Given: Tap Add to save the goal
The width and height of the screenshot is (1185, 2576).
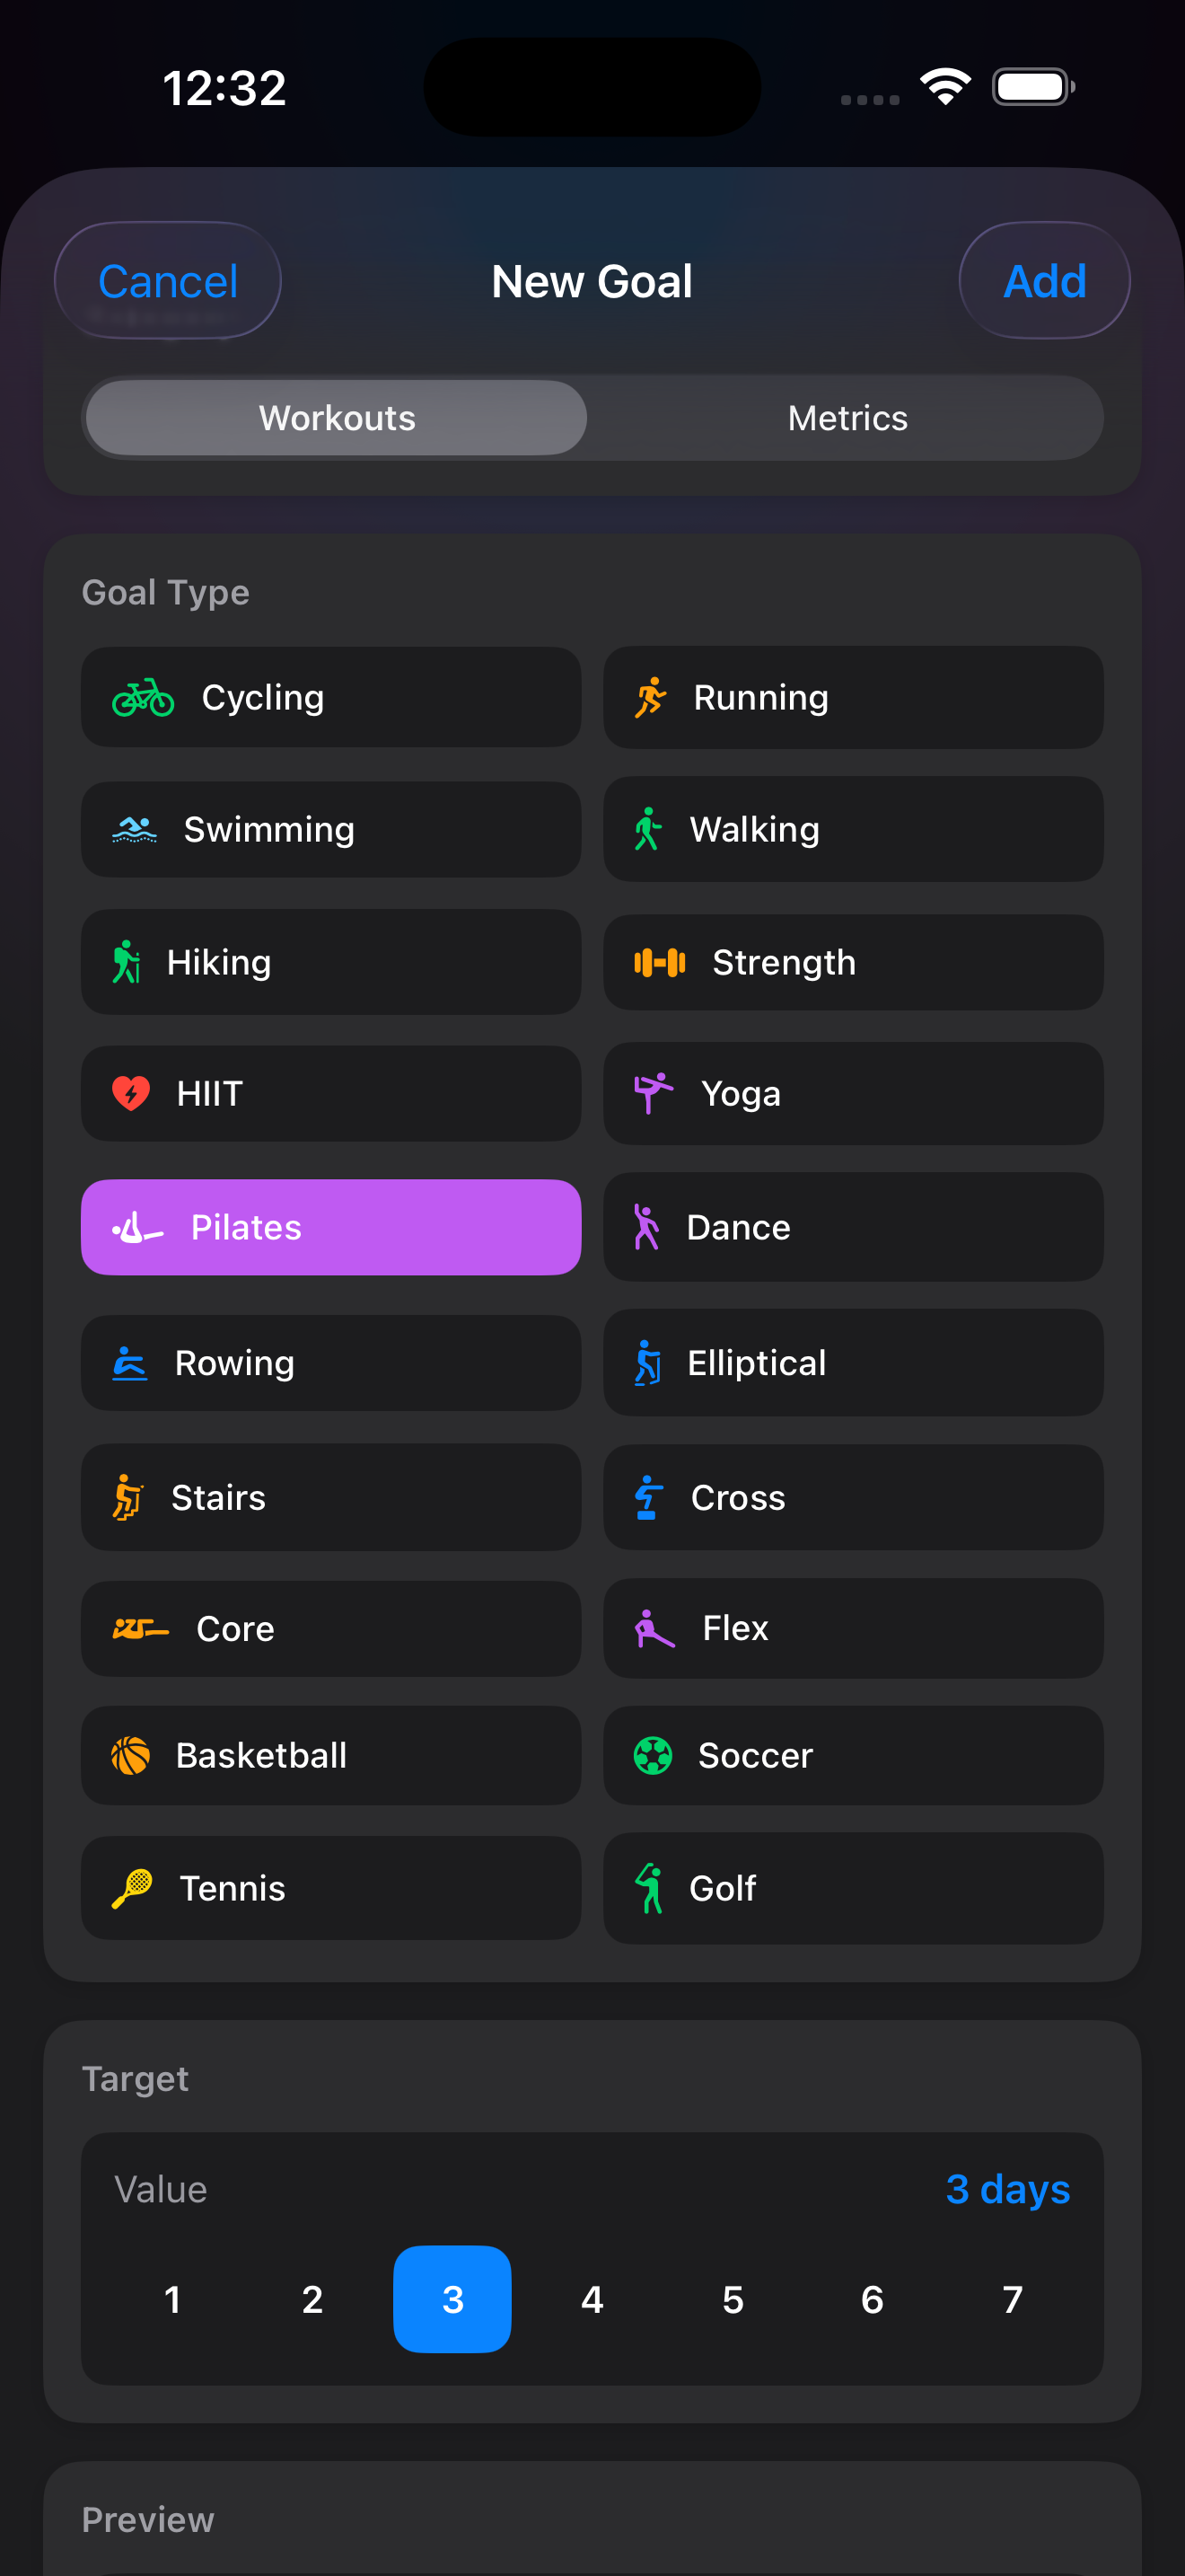Looking at the screenshot, I should [1044, 281].
